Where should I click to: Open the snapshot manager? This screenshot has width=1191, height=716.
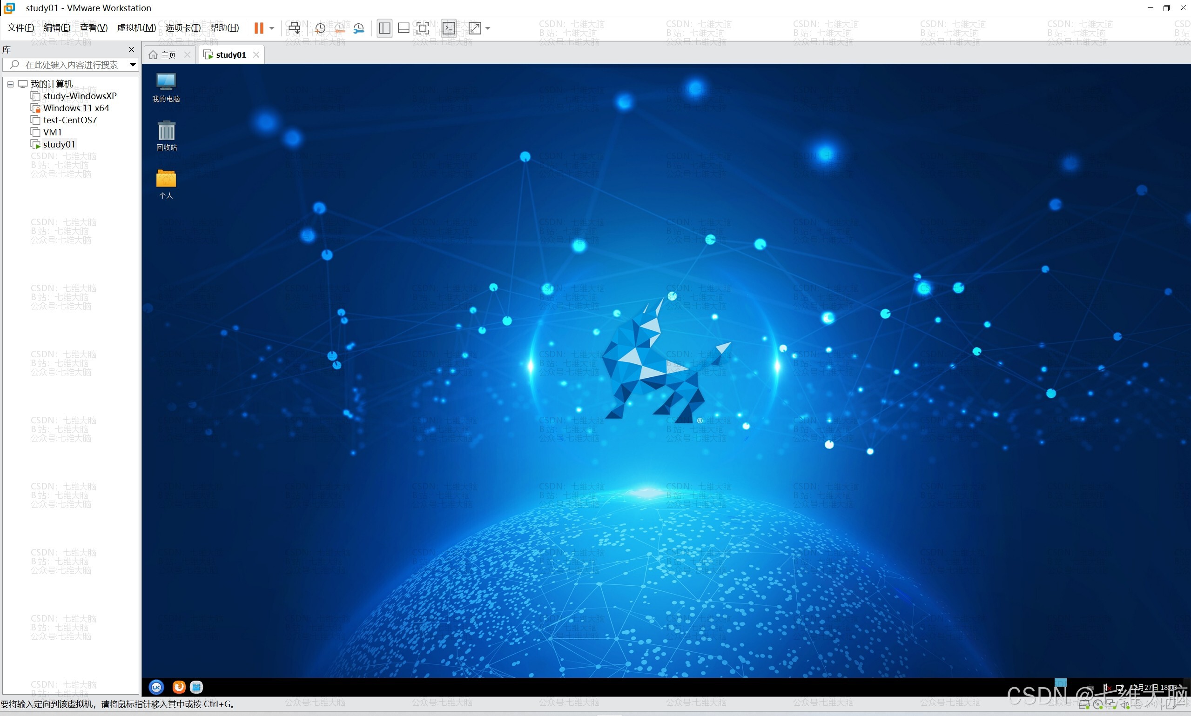(x=358, y=28)
